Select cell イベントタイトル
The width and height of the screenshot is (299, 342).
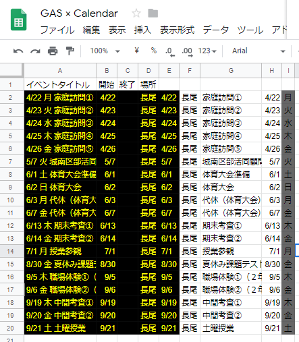(60, 85)
